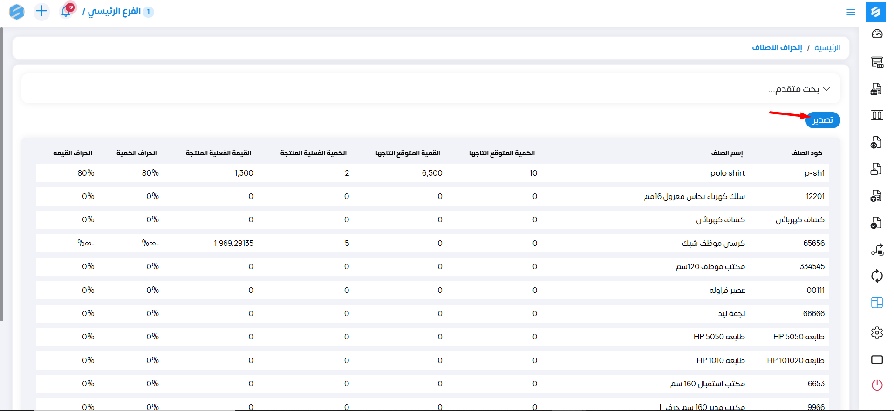Image resolution: width=894 pixels, height=411 pixels.
Task: Open the double-zero columns sidebar icon
Action: tap(877, 115)
